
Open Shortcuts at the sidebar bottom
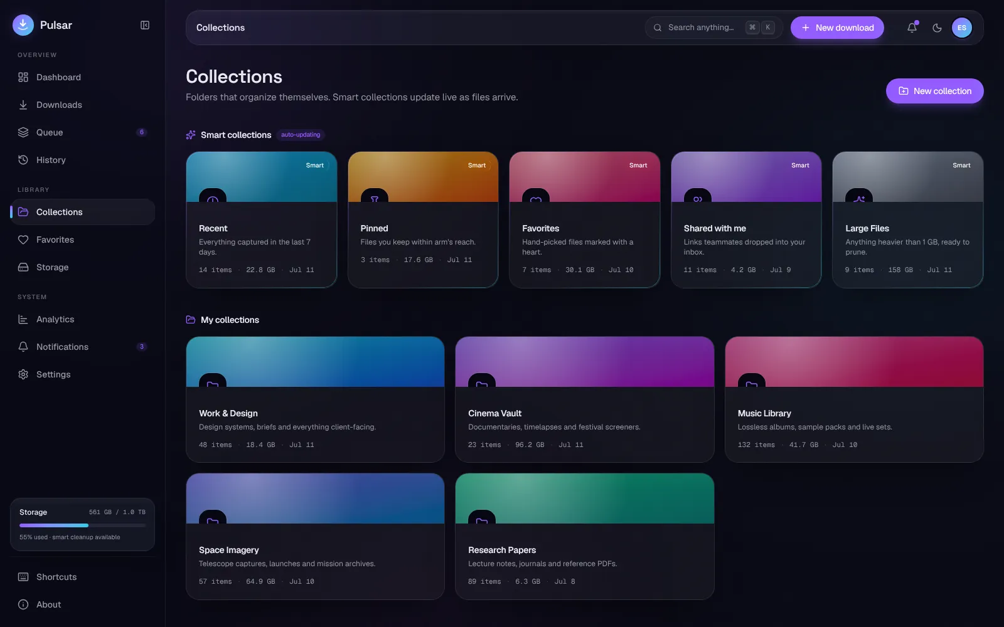82,577
